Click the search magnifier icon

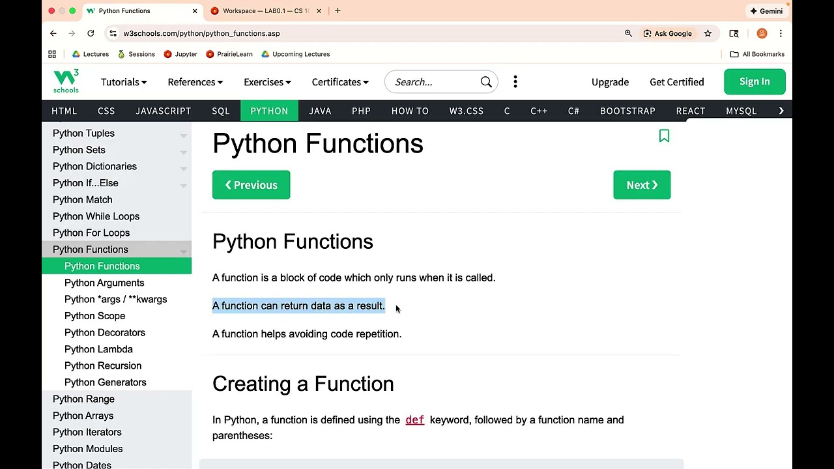pyautogui.click(x=486, y=82)
